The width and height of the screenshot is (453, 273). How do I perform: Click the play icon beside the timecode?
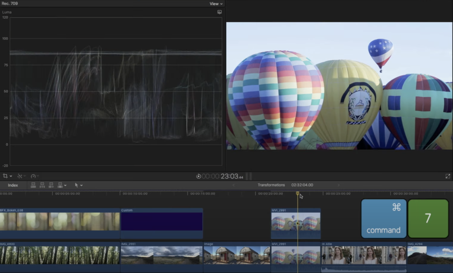[x=199, y=176]
